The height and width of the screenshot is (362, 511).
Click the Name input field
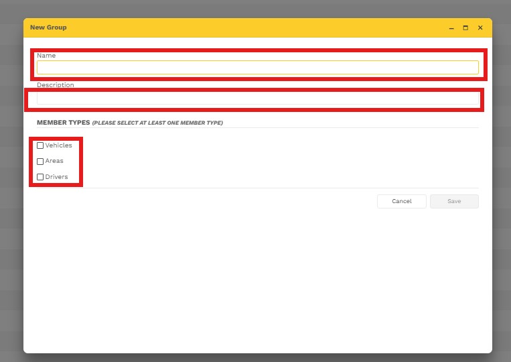coord(257,68)
